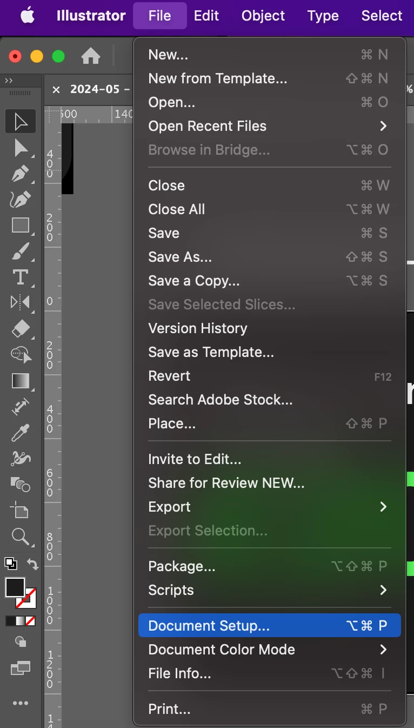414x728 pixels.
Task: Select the Gradient tool
Action: coord(21,381)
